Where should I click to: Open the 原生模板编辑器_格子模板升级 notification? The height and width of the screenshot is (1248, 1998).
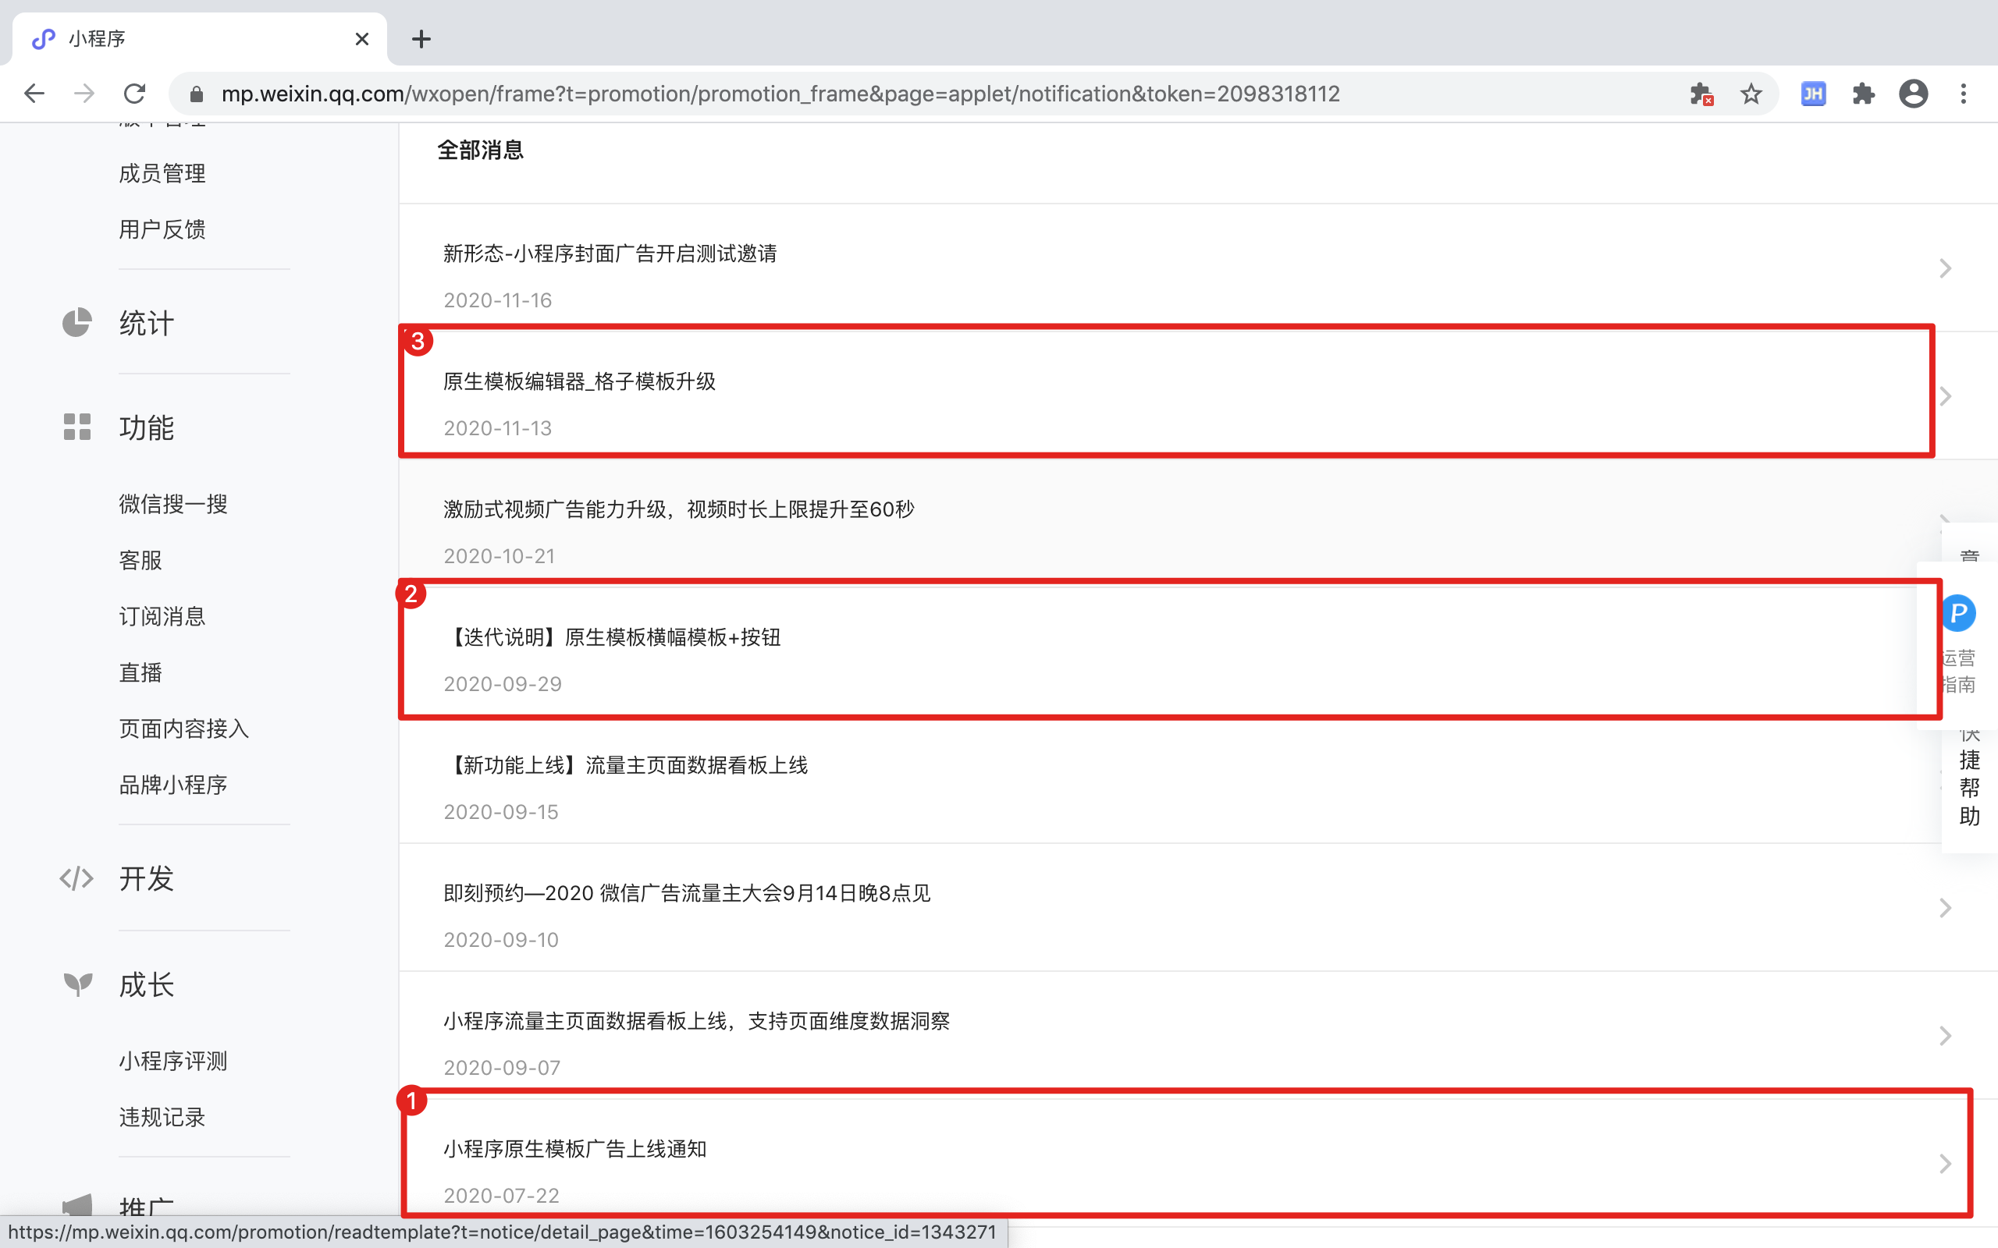580,381
